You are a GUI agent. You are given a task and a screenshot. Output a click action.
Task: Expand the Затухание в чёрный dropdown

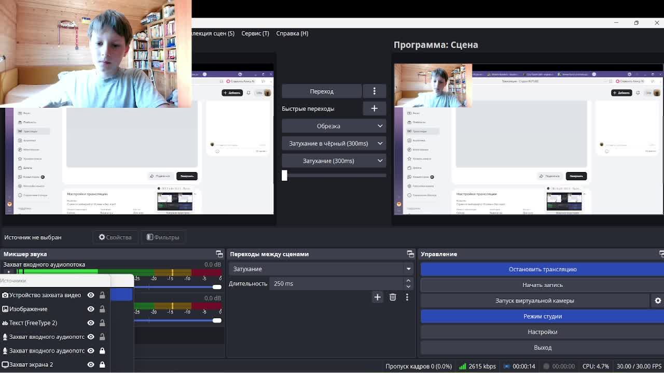[x=334, y=144]
